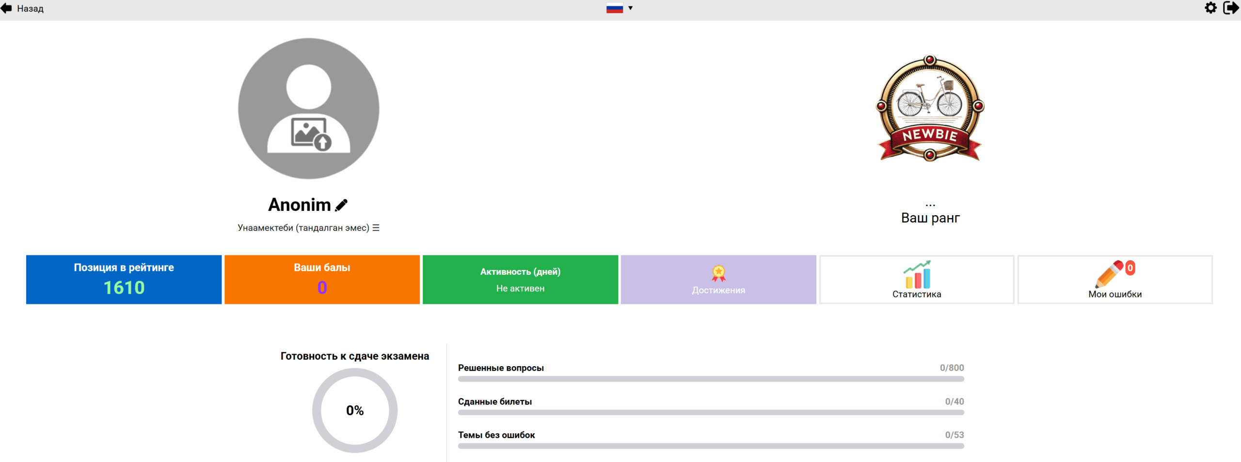Click the back arrow icon
The image size is (1241, 462).
click(x=6, y=8)
